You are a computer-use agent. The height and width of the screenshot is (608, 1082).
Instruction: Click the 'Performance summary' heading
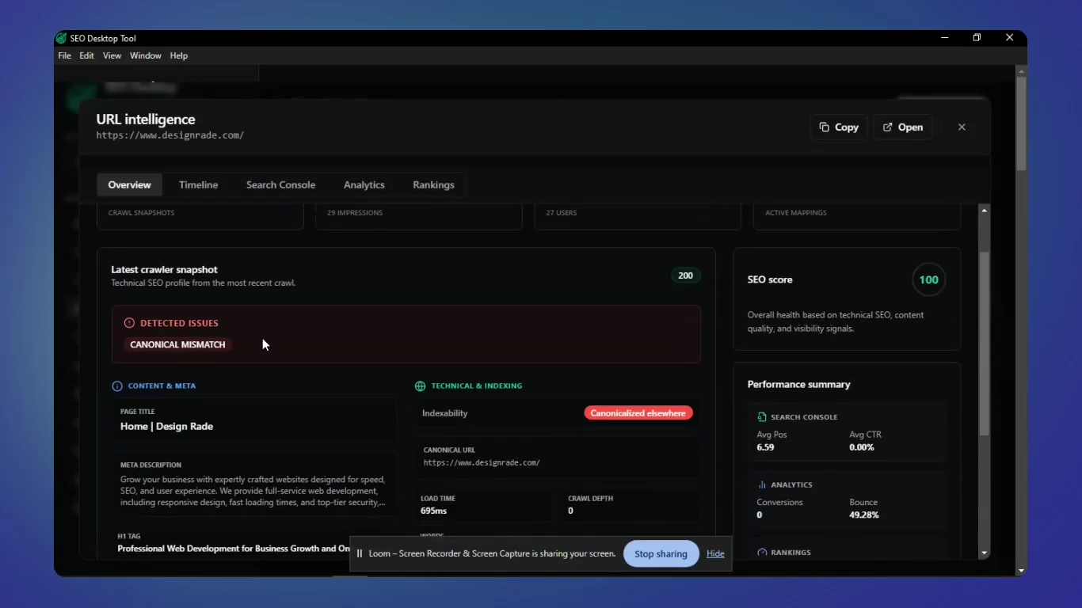[x=799, y=385]
